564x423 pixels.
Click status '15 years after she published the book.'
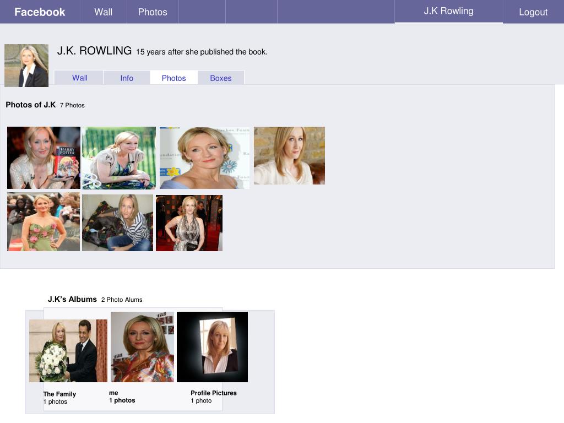[202, 52]
